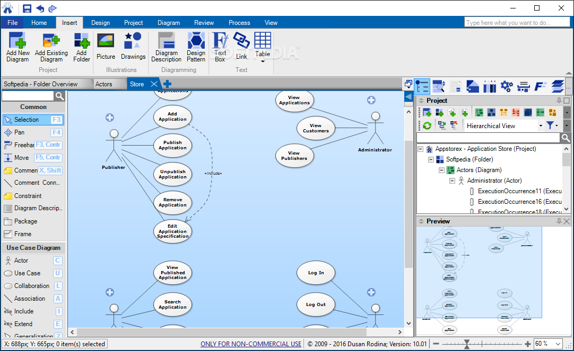Open the zoom percentage dropdown
This screenshot has width=574, height=351.
coord(558,344)
